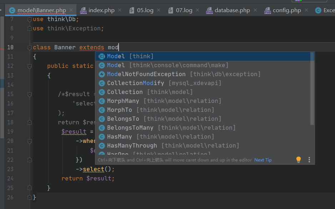Choose BelongsTo [think\model\relation] suggestion
Image resolution: width=335 pixels, height=209 pixels.
tap(203, 119)
